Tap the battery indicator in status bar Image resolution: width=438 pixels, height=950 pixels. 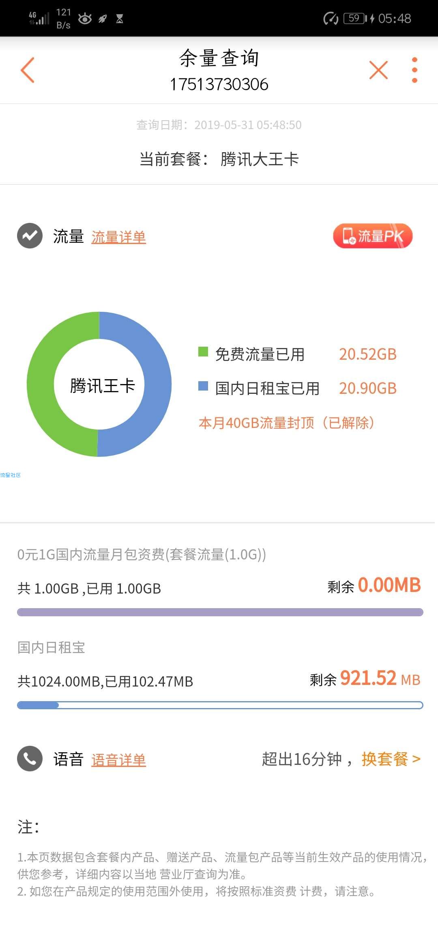356,18
